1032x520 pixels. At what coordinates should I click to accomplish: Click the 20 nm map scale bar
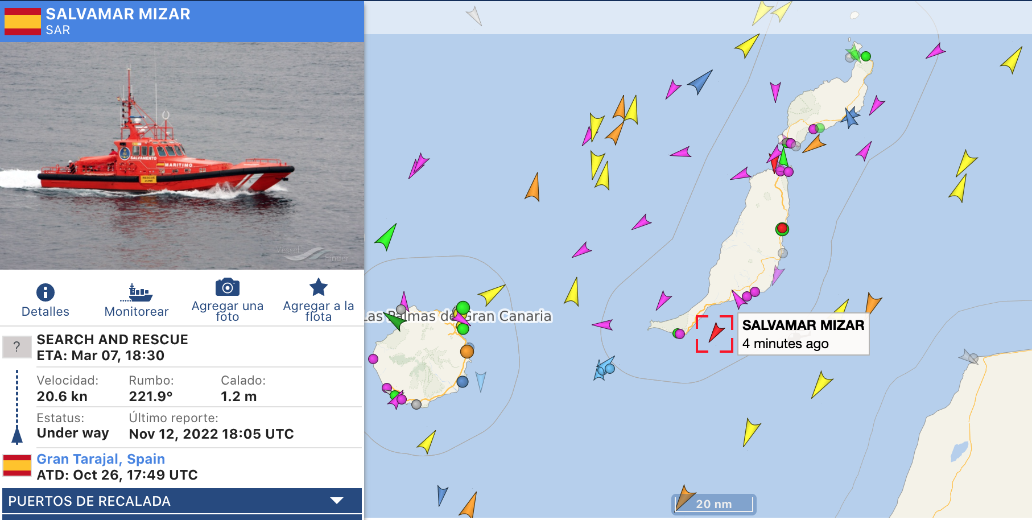click(x=714, y=504)
